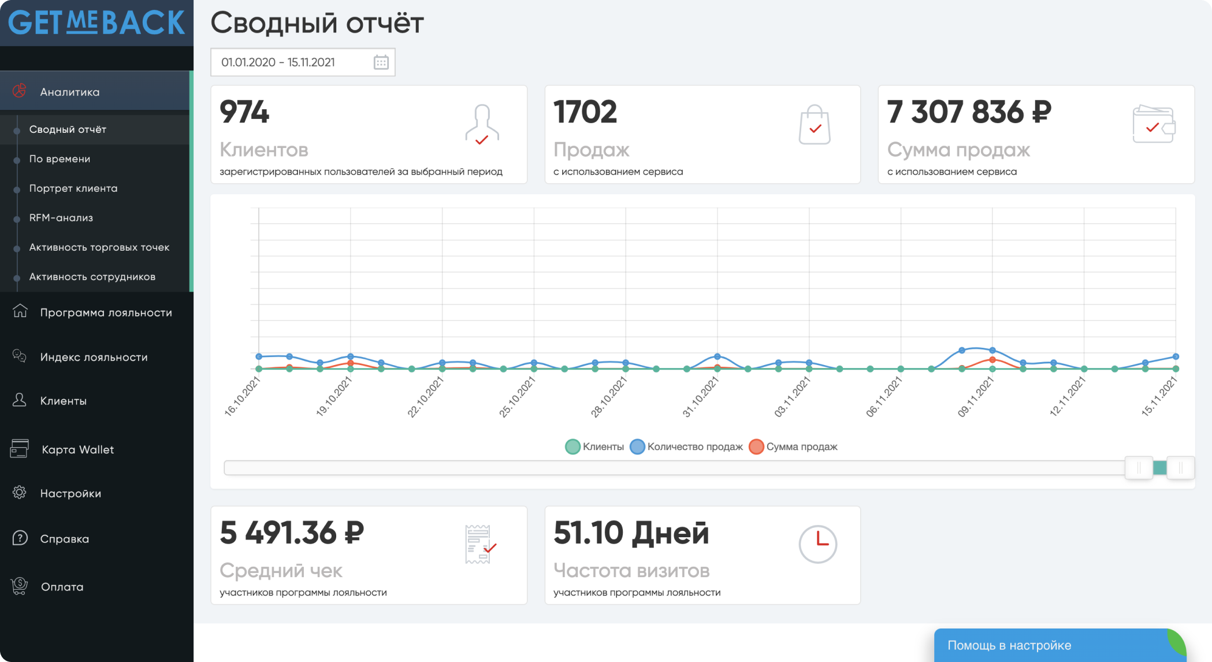Select Сводный отчёт submenu item

point(95,129)
